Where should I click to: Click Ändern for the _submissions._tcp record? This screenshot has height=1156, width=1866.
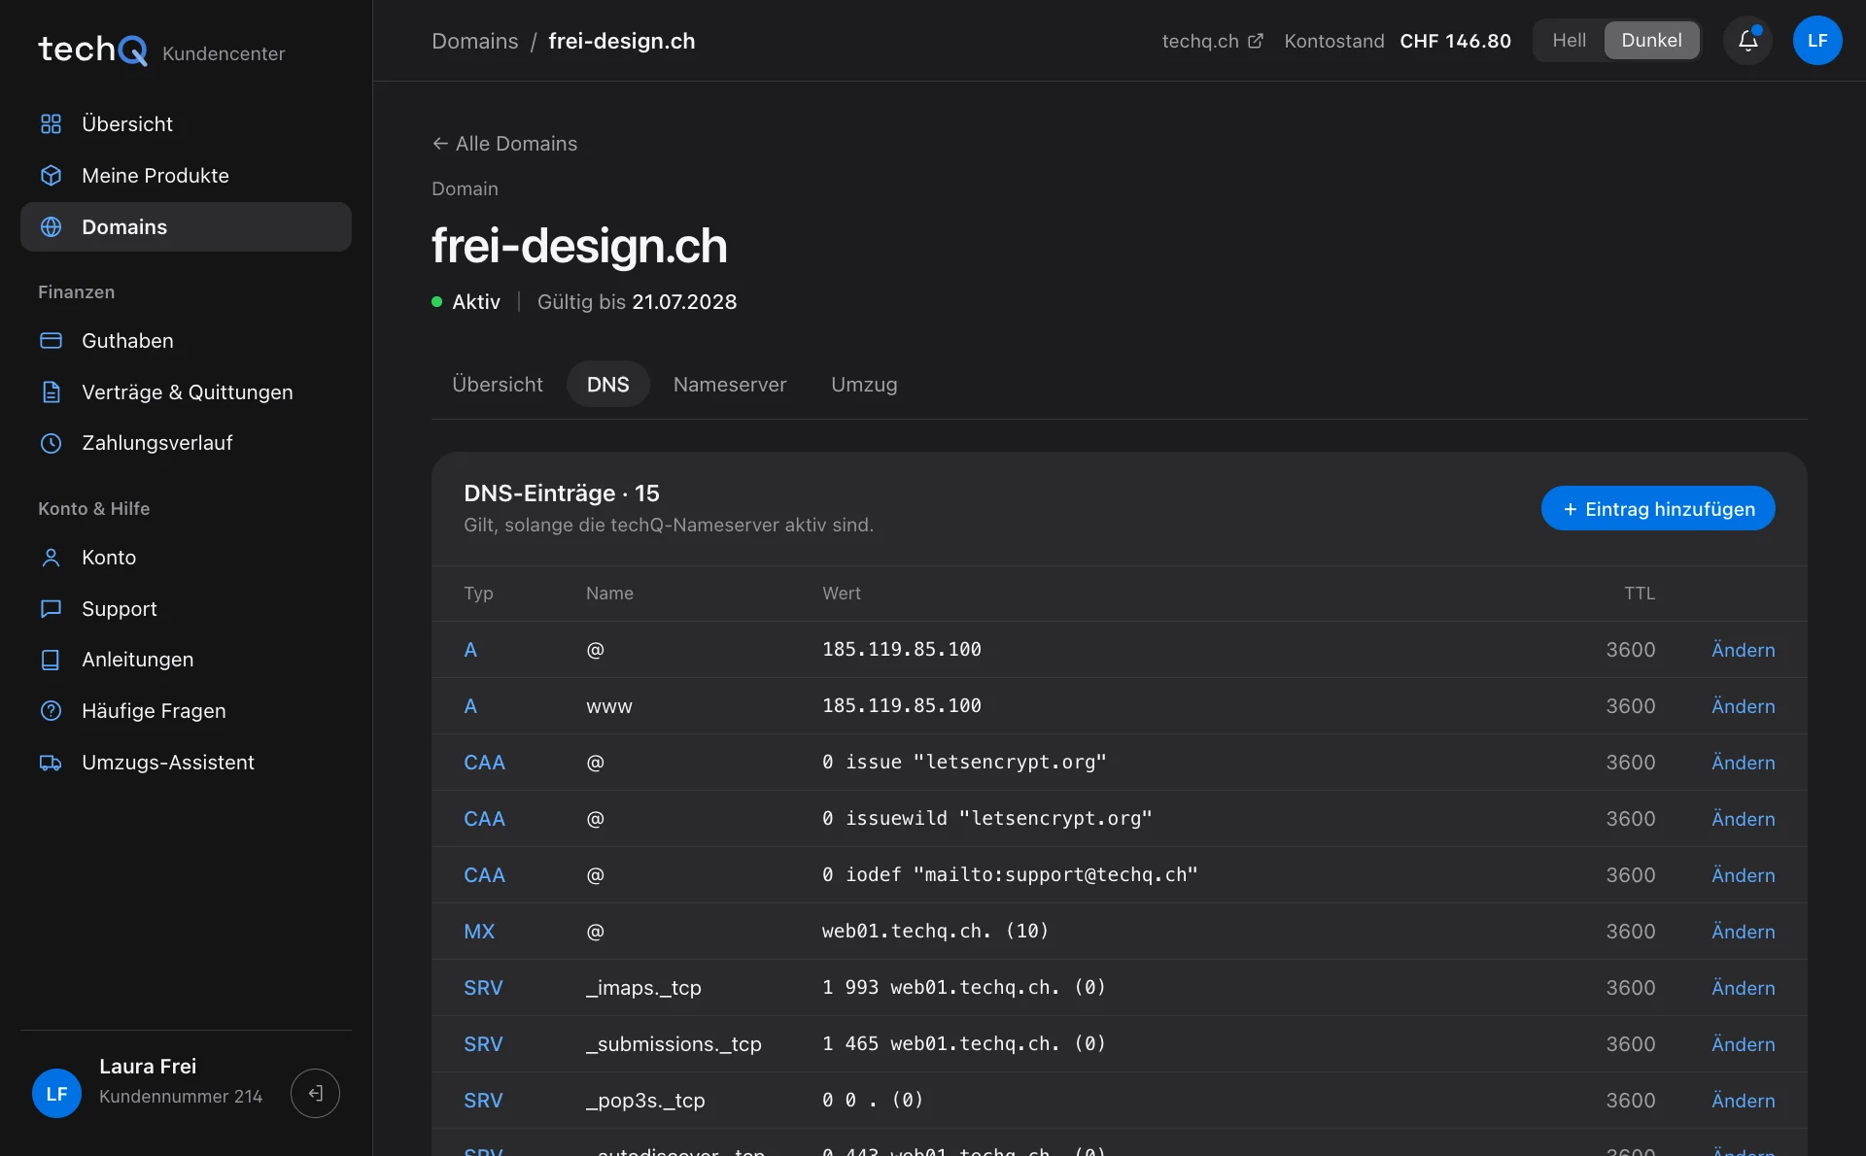(x=1743, y=1044)
